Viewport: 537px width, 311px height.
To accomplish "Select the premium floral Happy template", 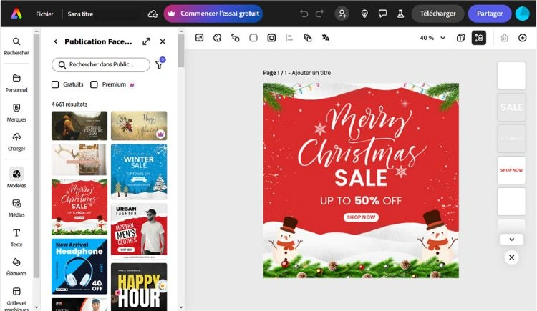I will (139, 126).
